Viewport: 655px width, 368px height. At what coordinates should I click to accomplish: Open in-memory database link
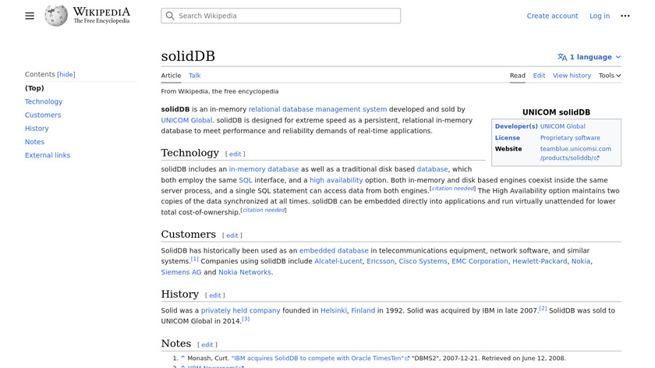tap(264, 169)
